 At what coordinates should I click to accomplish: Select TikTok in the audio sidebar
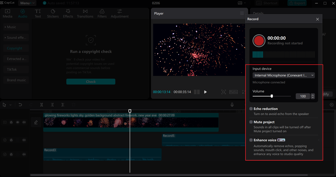coord(16,69)
